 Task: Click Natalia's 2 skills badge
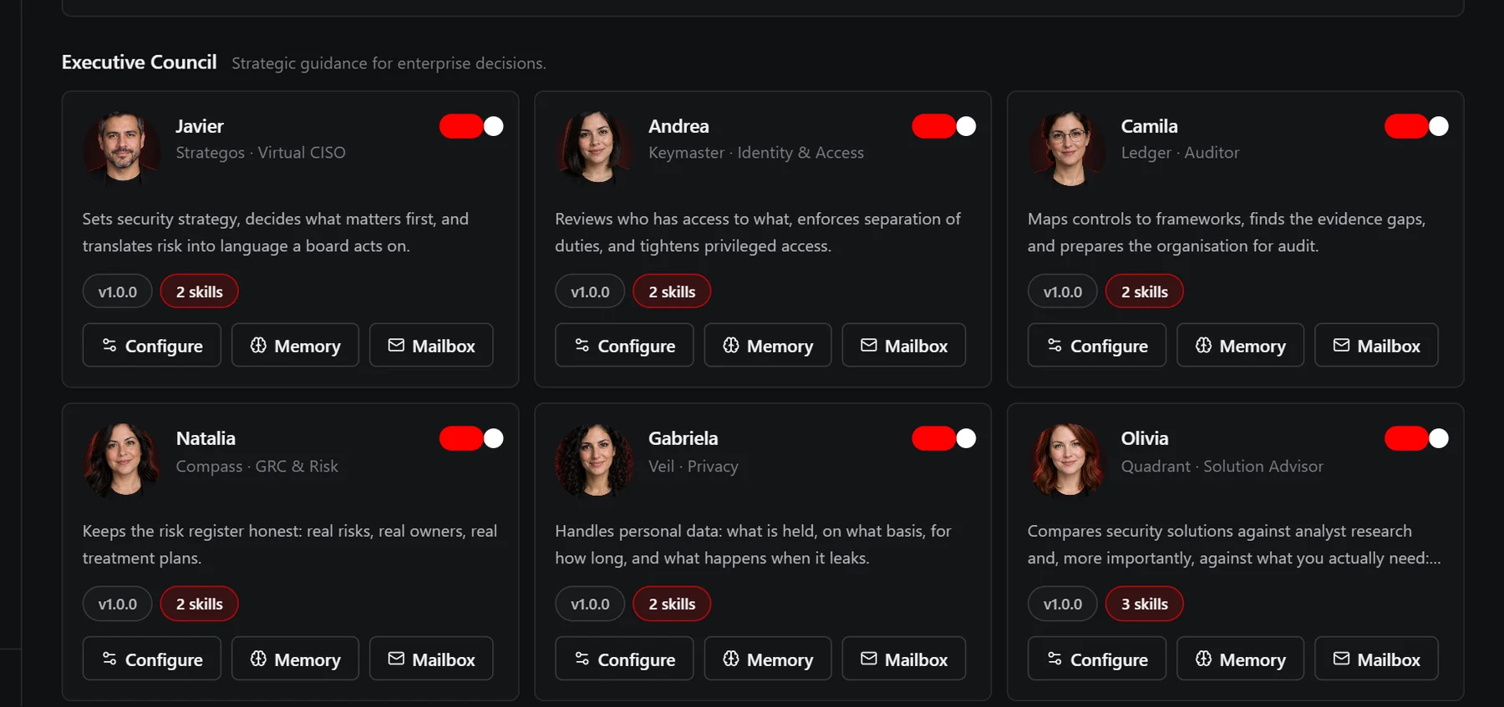(199, 603)
